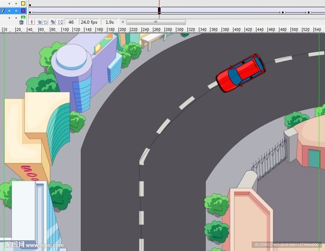The width and height of the screenshot is (325, 251).
Task: Click the 1.9s elapsed time field
Action: (109, 22)
